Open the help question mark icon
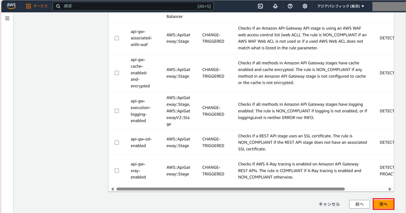 [x=290, y=6]
